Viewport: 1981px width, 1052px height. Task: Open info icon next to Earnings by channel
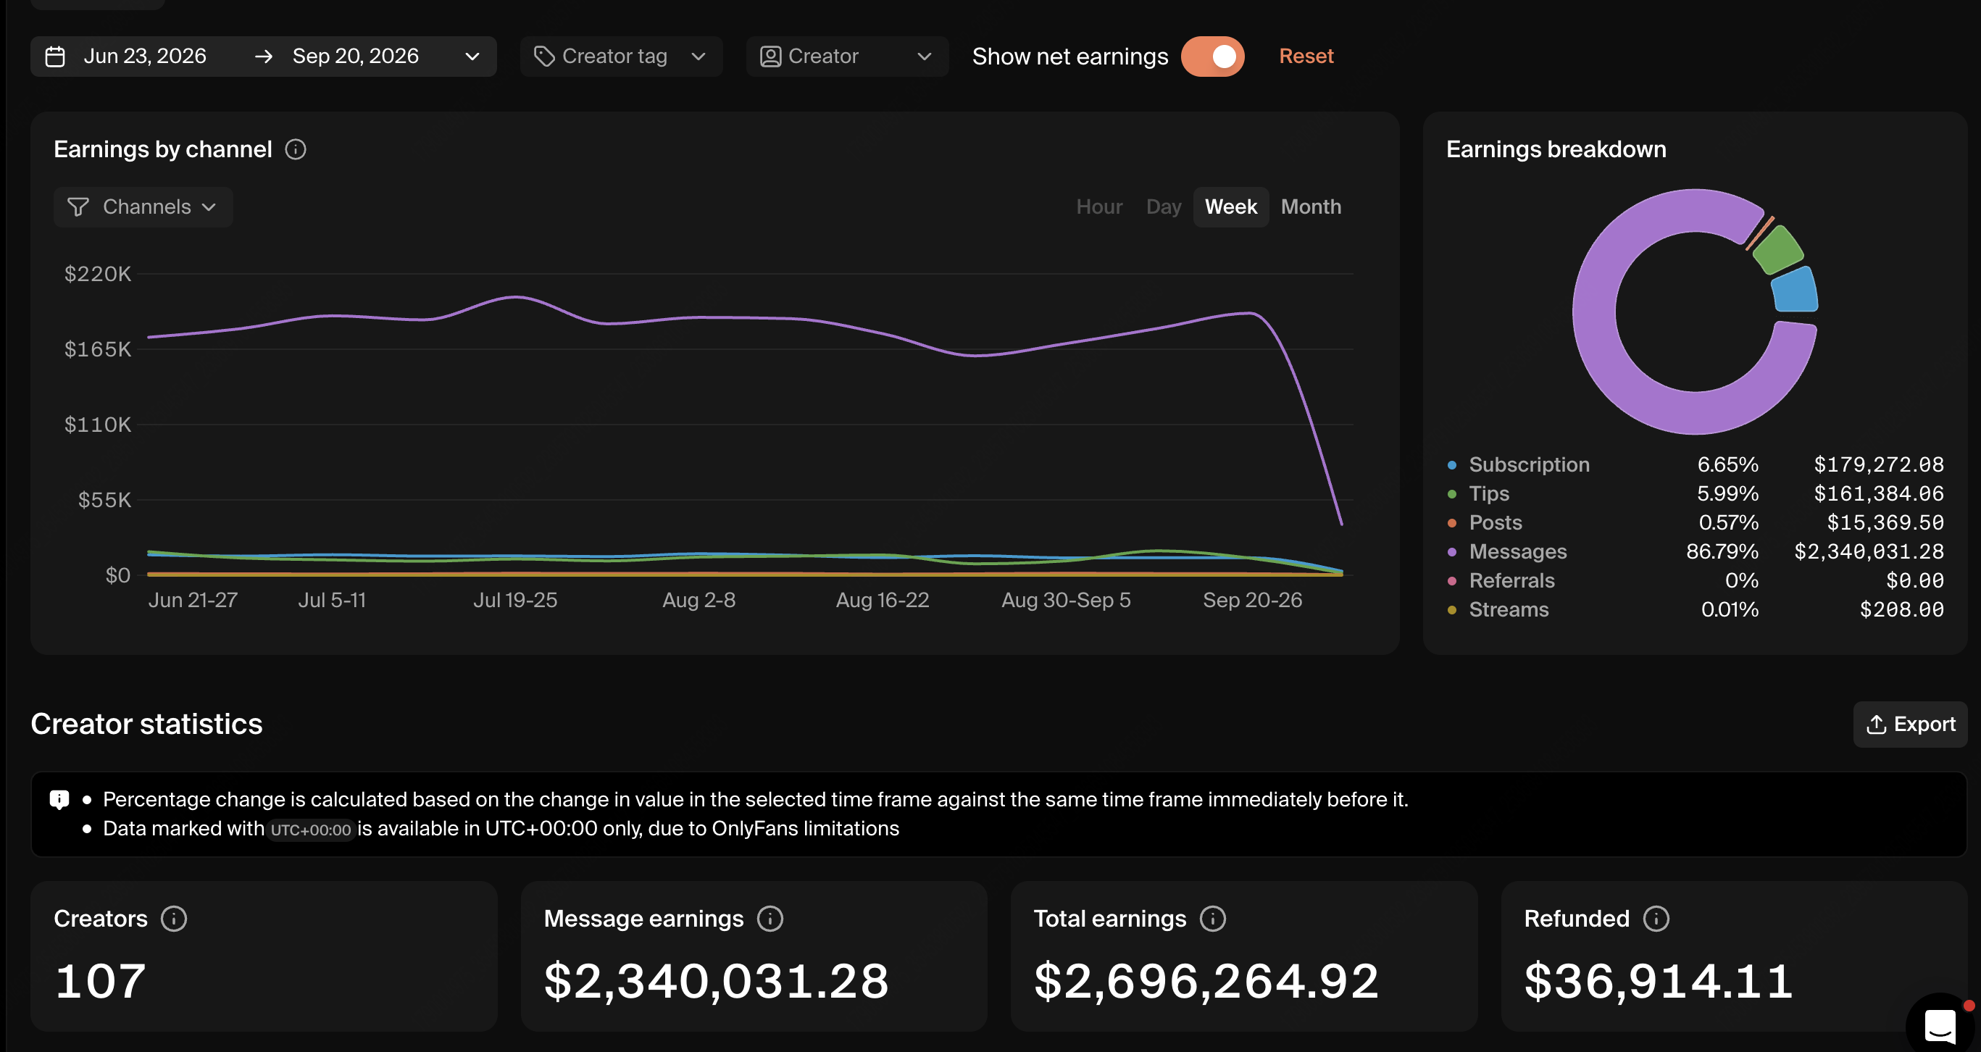click(x=296, y=149)
